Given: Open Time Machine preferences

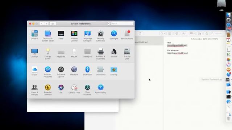Looking at the screenshot, I should click(87, 90).
